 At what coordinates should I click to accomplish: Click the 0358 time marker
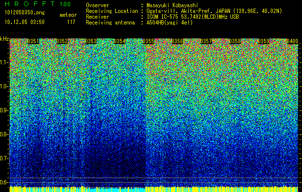tap(235, 41)
